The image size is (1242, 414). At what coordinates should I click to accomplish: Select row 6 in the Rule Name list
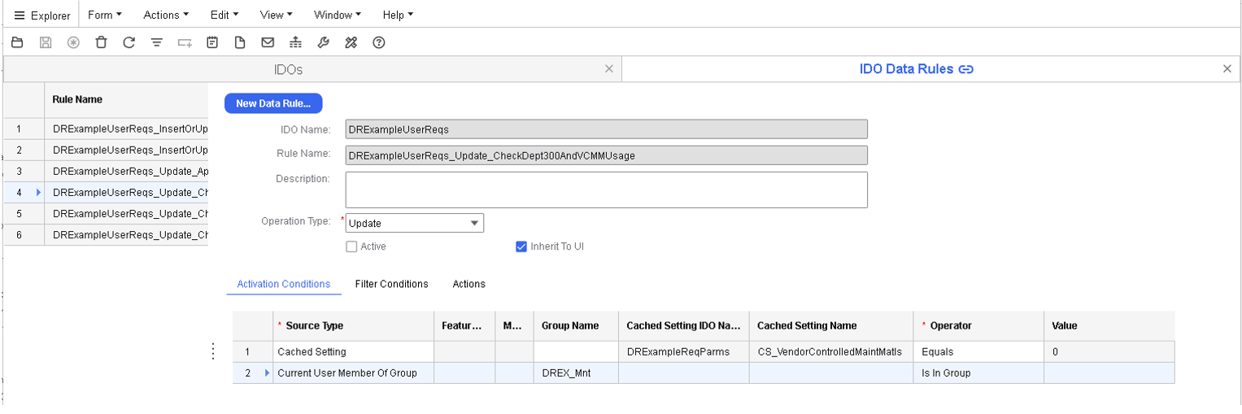pos(128,234)
